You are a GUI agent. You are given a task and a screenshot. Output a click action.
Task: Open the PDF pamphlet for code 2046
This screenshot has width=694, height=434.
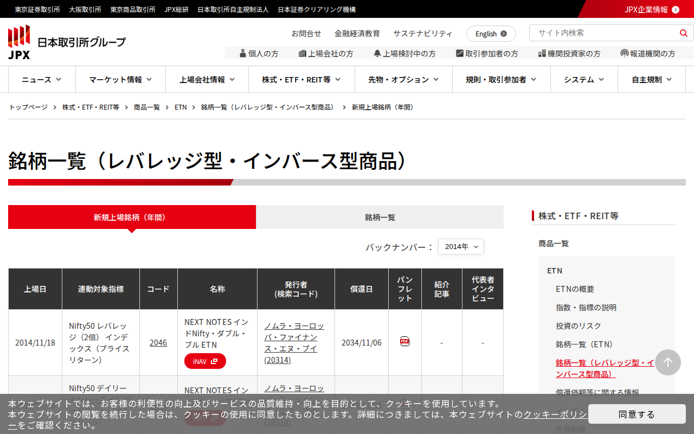coord(405,341)
